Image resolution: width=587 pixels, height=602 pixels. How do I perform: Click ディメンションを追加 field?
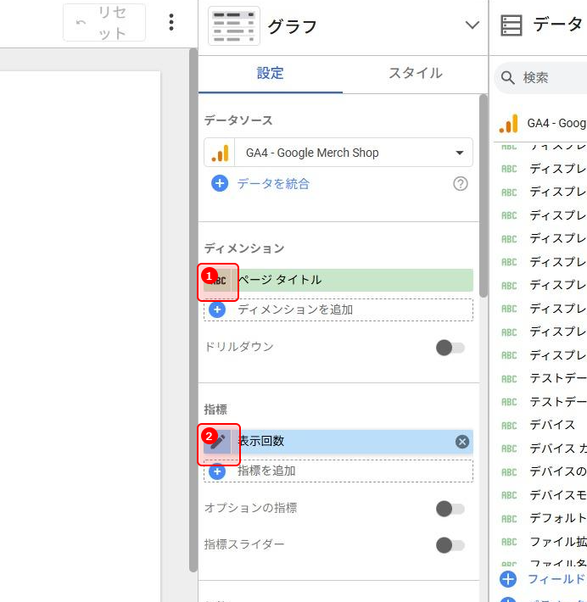(x=339, y=310)
